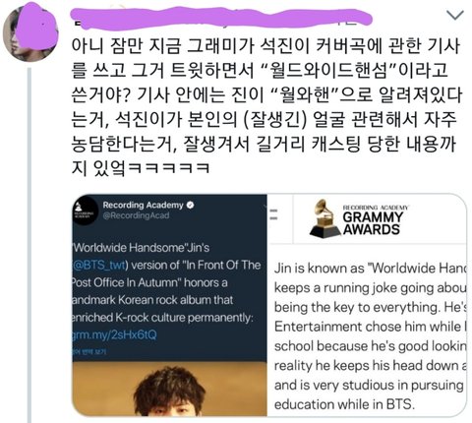Open the hamburger menu on Grammy page
Viewport: 472px width, 423px height.
[x=274, y=214]
